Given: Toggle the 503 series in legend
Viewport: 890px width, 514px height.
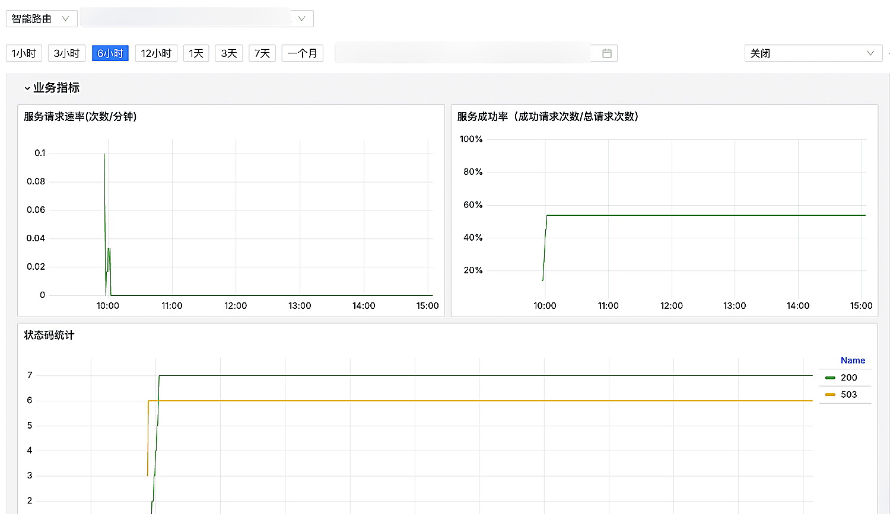Looking at the screenshot, I should pos(849,395).
